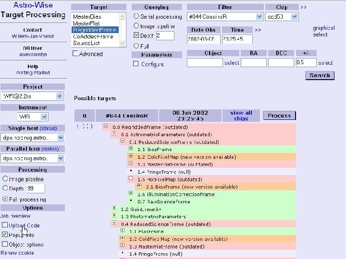This screenshot has width=346, height=259.
Task: Enable the Configure parameters checkbox
Action: (136, 64)
